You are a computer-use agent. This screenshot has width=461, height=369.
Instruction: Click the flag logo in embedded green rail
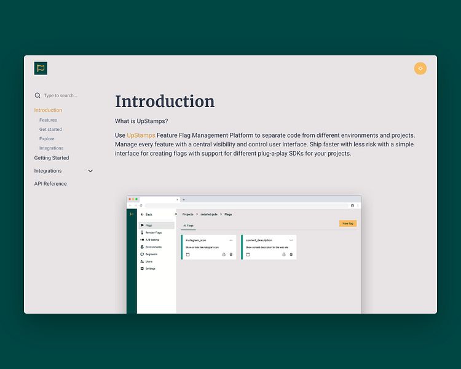[132, 214]
